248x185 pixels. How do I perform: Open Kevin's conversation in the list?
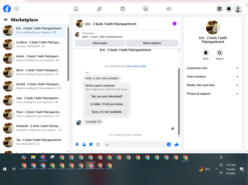[33, 72]
